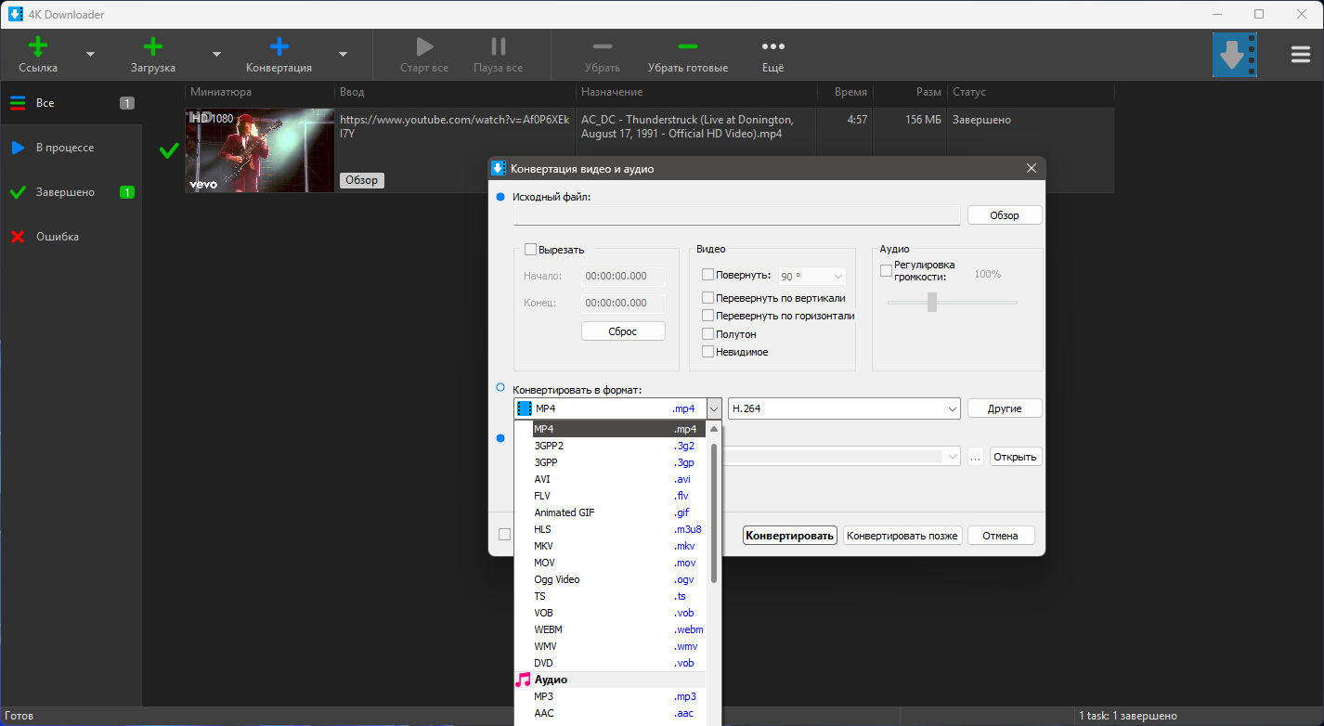
Task: Click the ellipsis browse button beside Открыть
Action: pos(975,457)
